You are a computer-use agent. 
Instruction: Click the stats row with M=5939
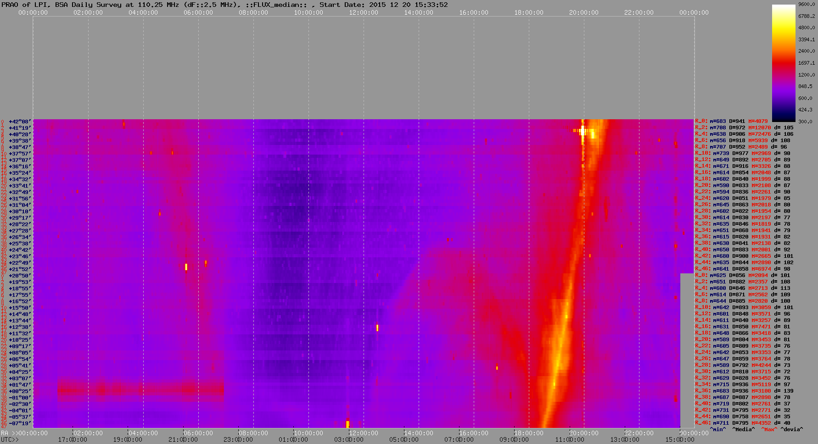(743, 141)
